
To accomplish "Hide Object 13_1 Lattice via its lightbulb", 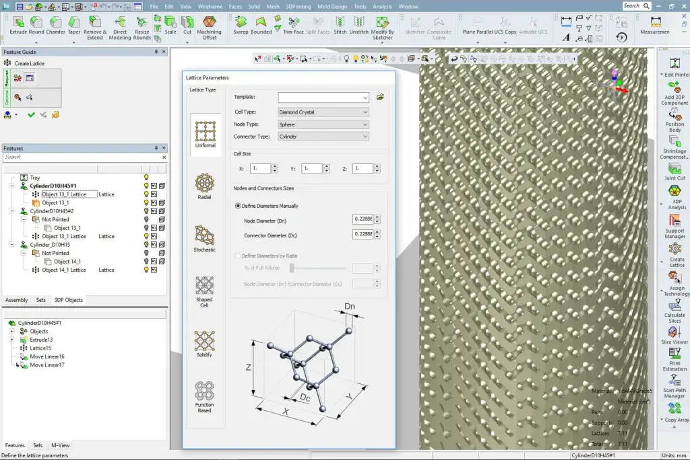I will (146, 194).
